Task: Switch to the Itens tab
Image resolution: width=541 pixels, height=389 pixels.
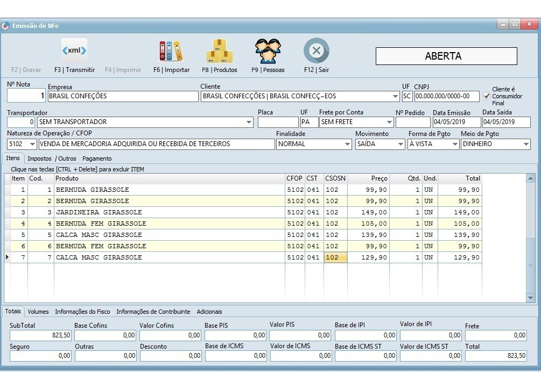Action: click(x=13, y=158)
